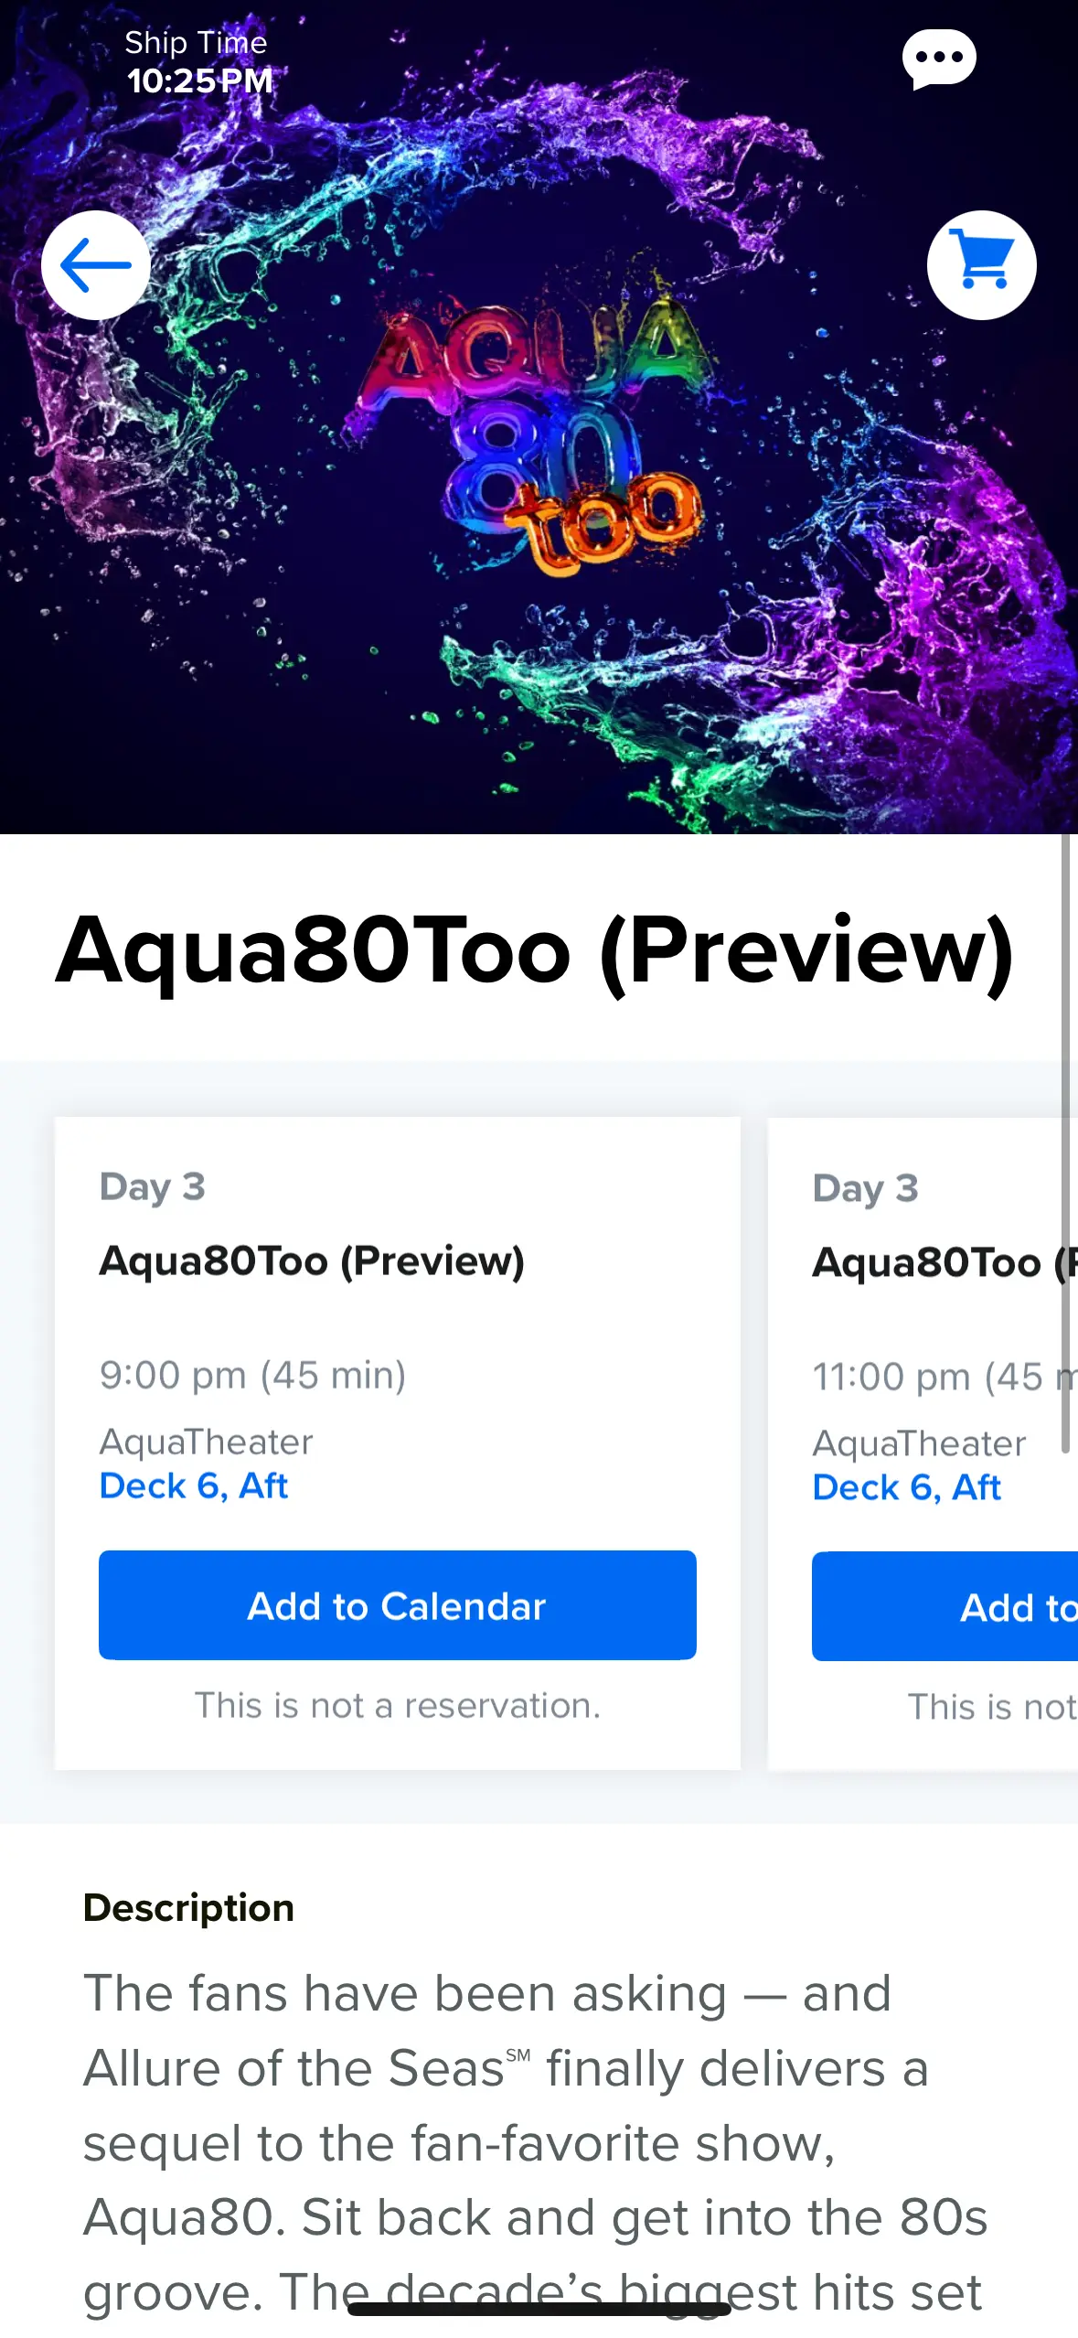Viewport: 1078px width, 2338px height.
Task: Open Deck 6, Aft link for 9:00 pm show
Action: pos(194,1486)
